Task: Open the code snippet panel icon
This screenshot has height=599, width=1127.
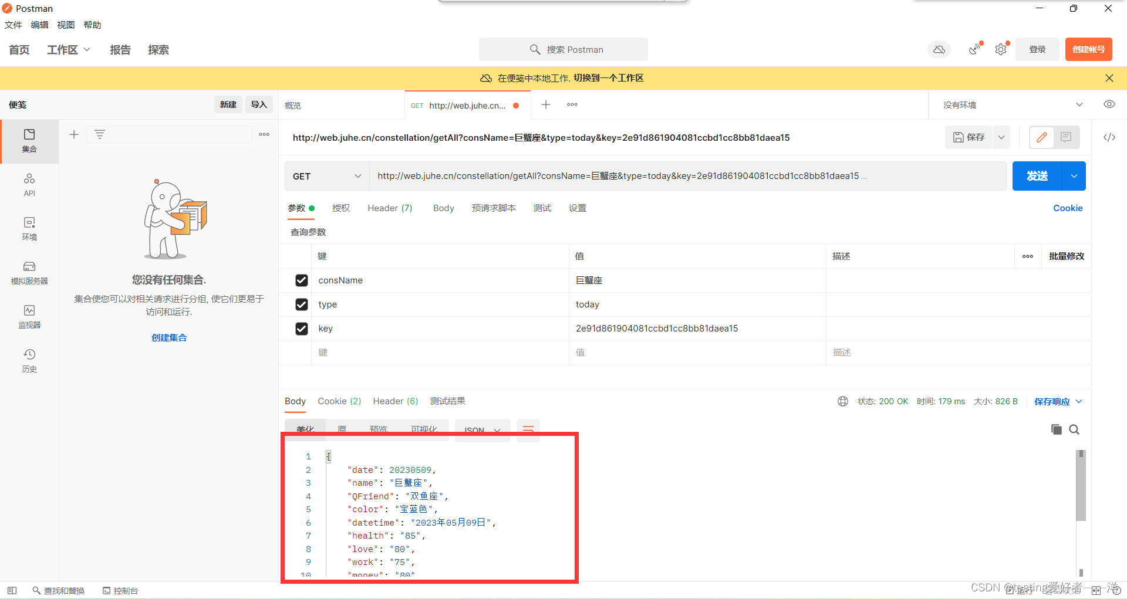Action: [x=1109, y=137]
